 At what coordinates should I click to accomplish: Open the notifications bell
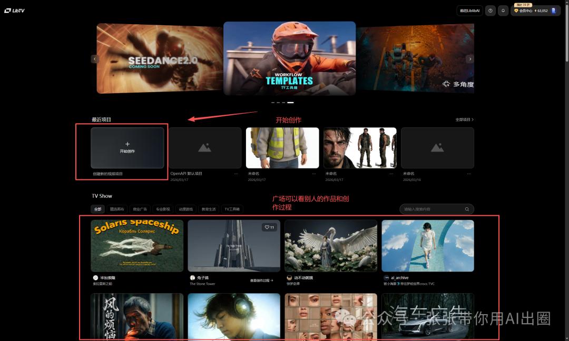coord(504,11)
